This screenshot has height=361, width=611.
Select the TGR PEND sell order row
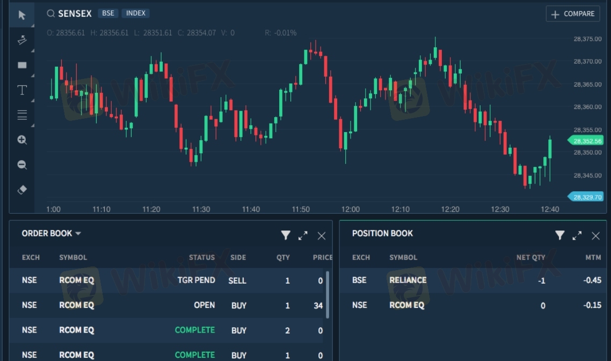[x=166, y=280]
